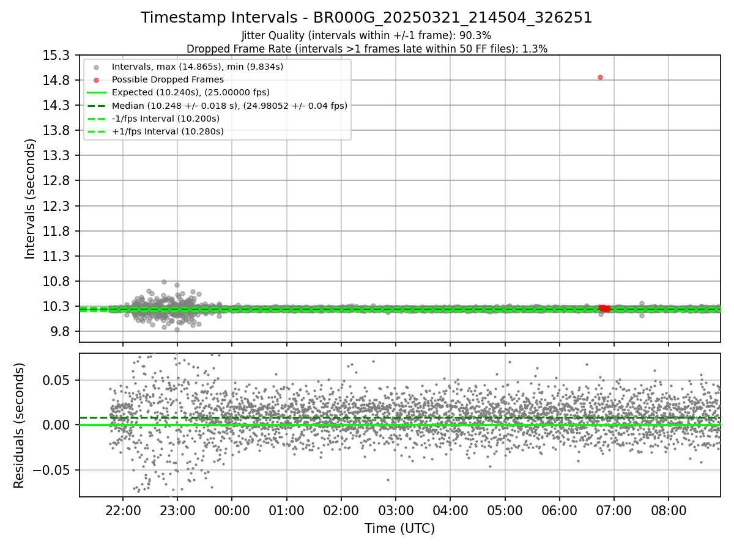
Task: Click the 'Time (UTC)' x-axis label
Action: coord(399,529)
